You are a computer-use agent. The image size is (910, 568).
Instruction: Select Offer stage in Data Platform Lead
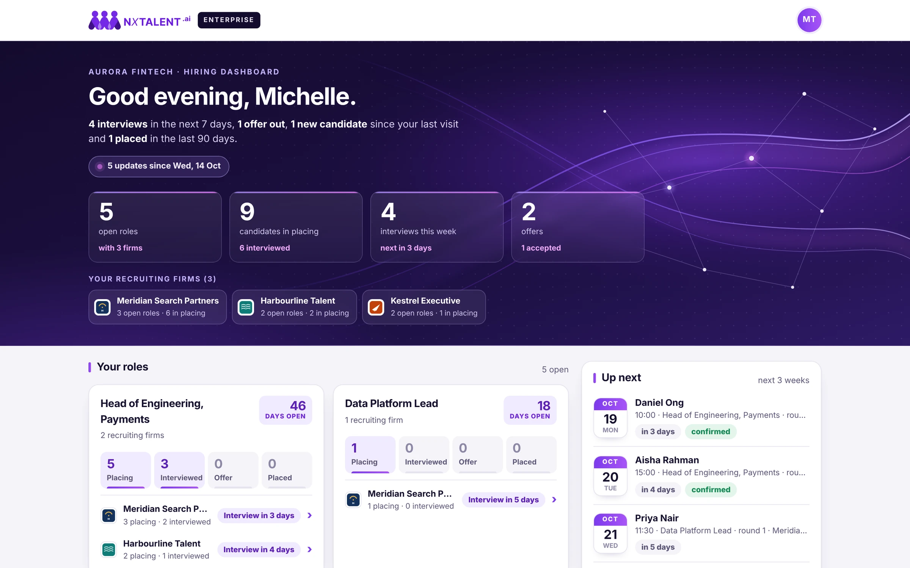pos(478,454)
